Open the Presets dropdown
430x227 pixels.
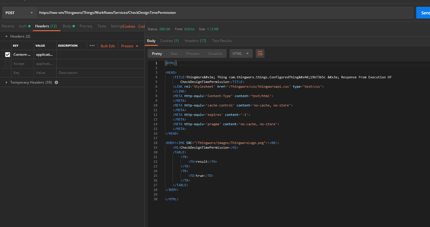(x=130, y=46)
